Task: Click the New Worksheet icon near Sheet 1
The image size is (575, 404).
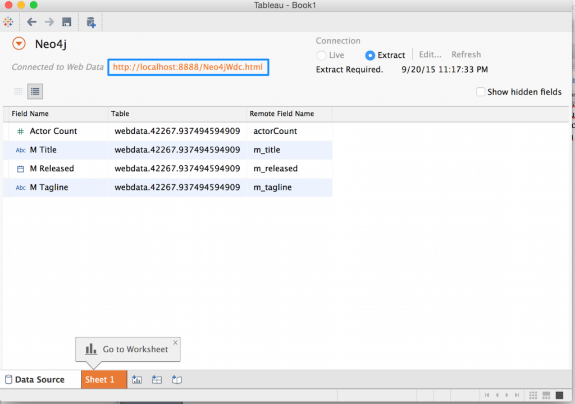Action: tap(136, 379)
